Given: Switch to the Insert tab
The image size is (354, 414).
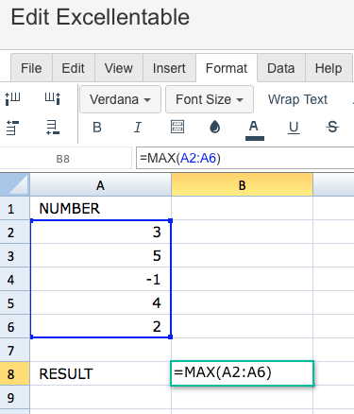Looking at the screenshot, I should click(x=169, y=68).
